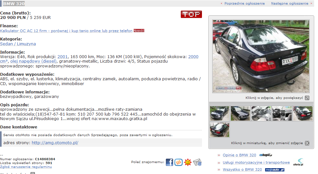The height and width of the screenshot is (174, 318).
Task: Click the Dane kontaktowe heading
Action: click(x=19, y=127)
